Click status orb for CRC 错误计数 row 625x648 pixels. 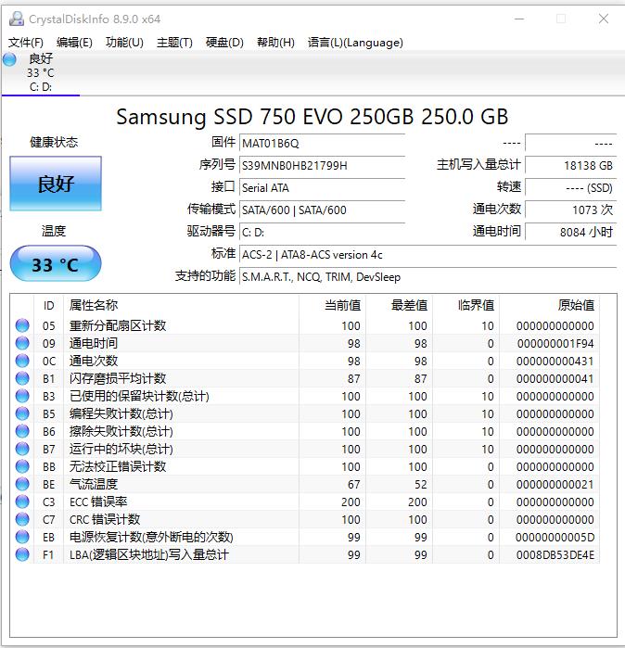click(22, 519)
